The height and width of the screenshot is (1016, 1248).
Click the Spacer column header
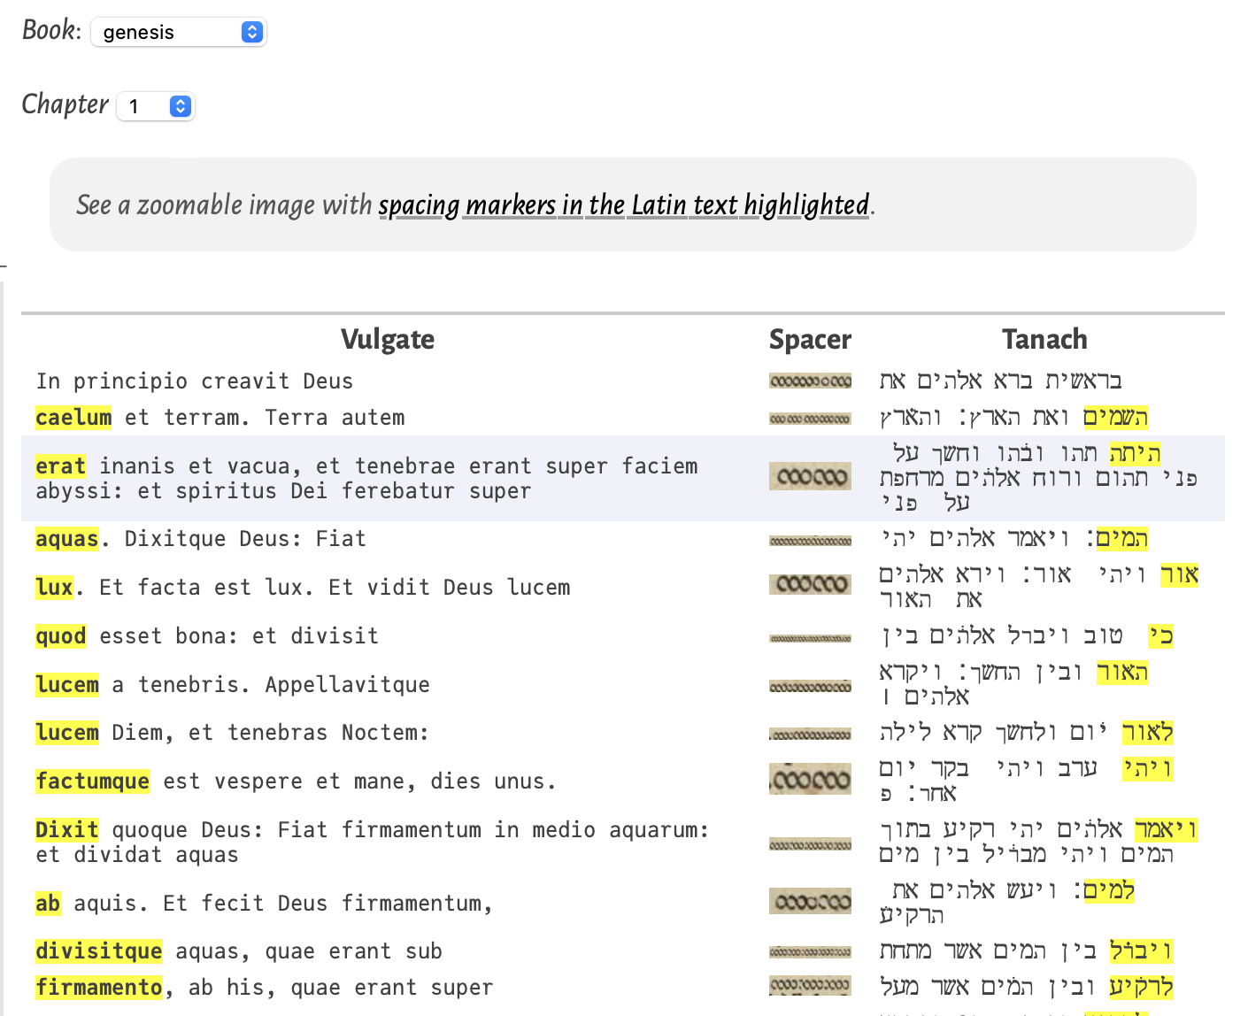[809, 340]
